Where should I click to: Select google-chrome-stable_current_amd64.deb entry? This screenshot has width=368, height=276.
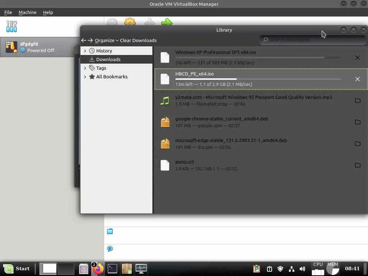pyautogui.click(x=261, y=122)
